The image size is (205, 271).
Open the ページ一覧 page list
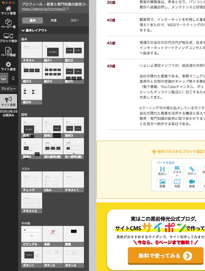pos(9,24)
